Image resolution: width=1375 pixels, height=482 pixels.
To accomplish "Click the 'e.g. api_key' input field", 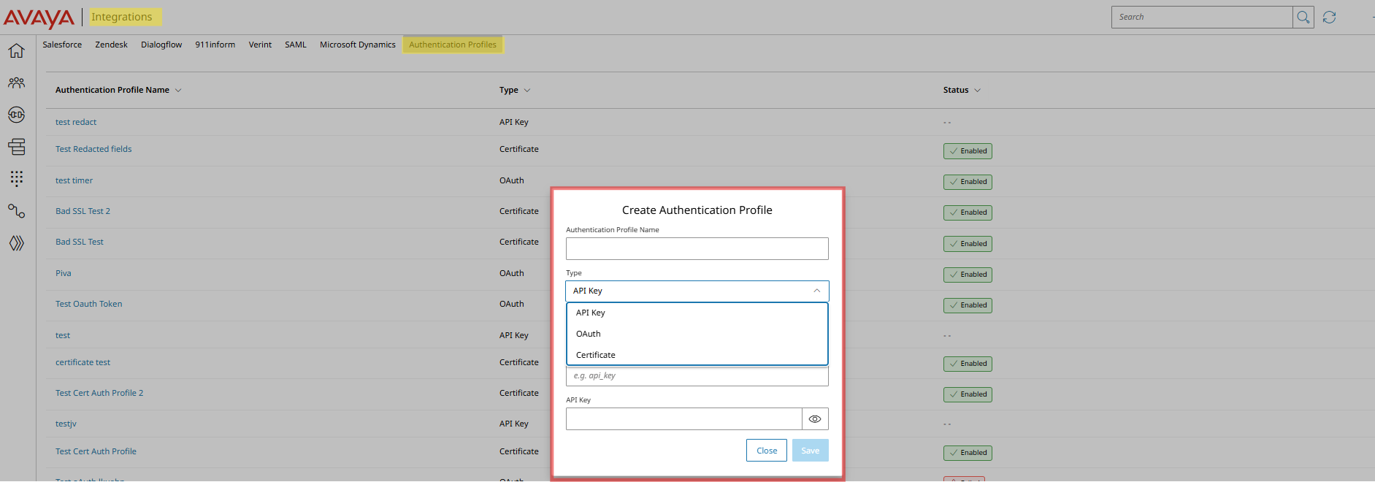I will [697, 375].
